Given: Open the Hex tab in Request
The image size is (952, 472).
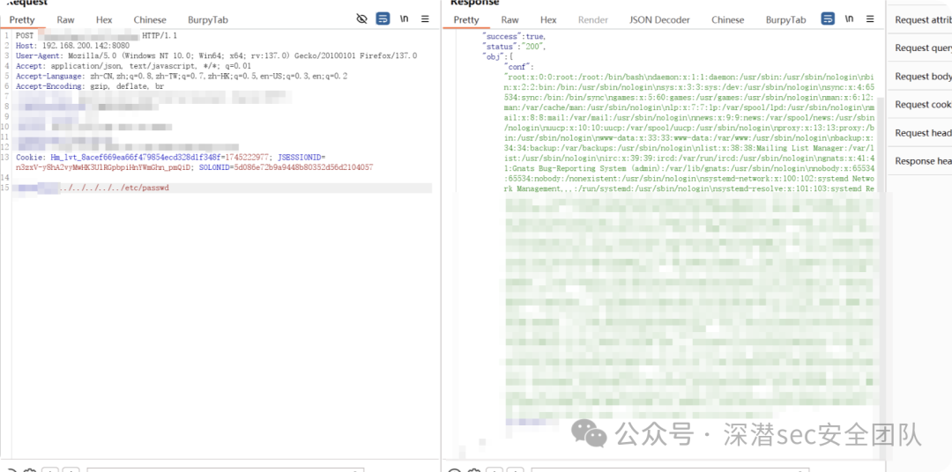Looking at the screenshot, I should click(x=104, y=20).
